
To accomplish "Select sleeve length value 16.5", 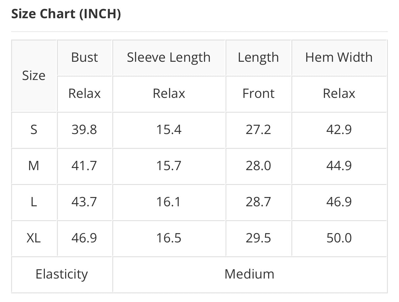I will coord(169,238).
